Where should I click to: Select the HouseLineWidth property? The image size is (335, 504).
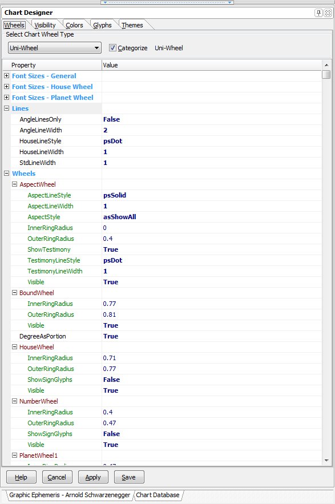(x=42, y=152)
